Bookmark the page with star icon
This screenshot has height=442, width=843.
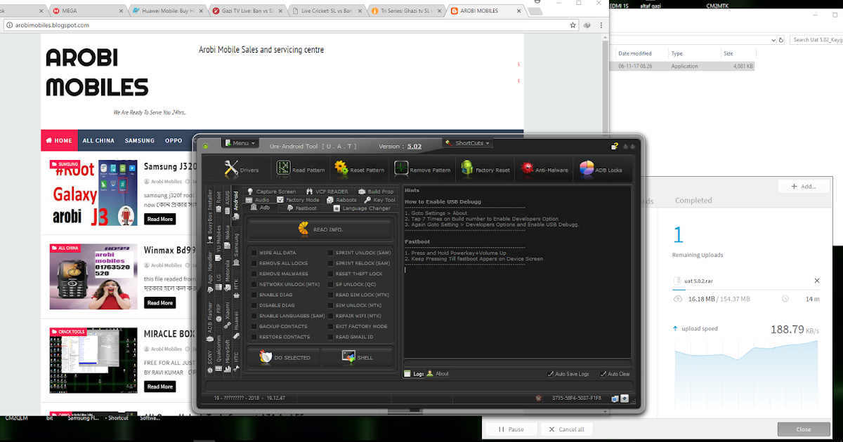[x=573, y=25]
